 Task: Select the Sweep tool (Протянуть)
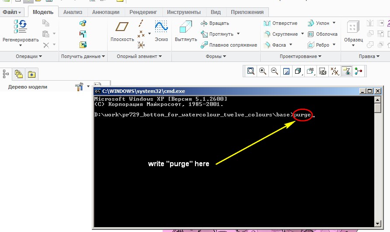217,34
